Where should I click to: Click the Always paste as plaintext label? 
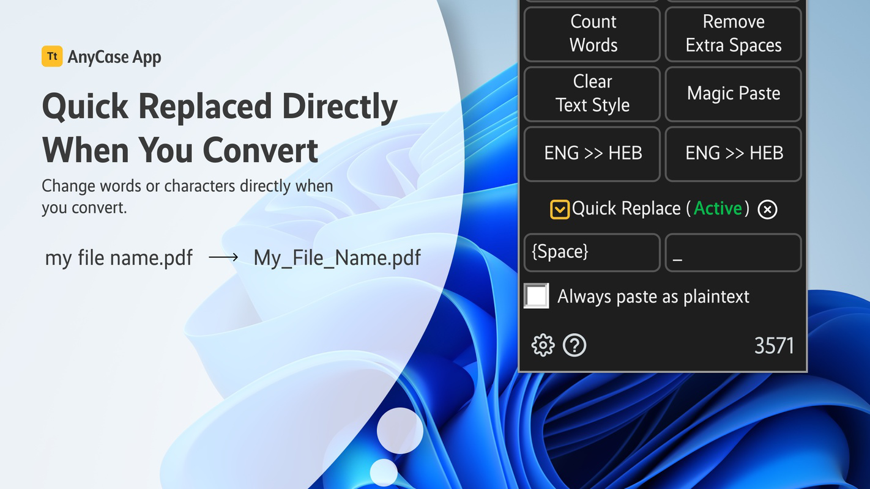click(x=653, y=296)
